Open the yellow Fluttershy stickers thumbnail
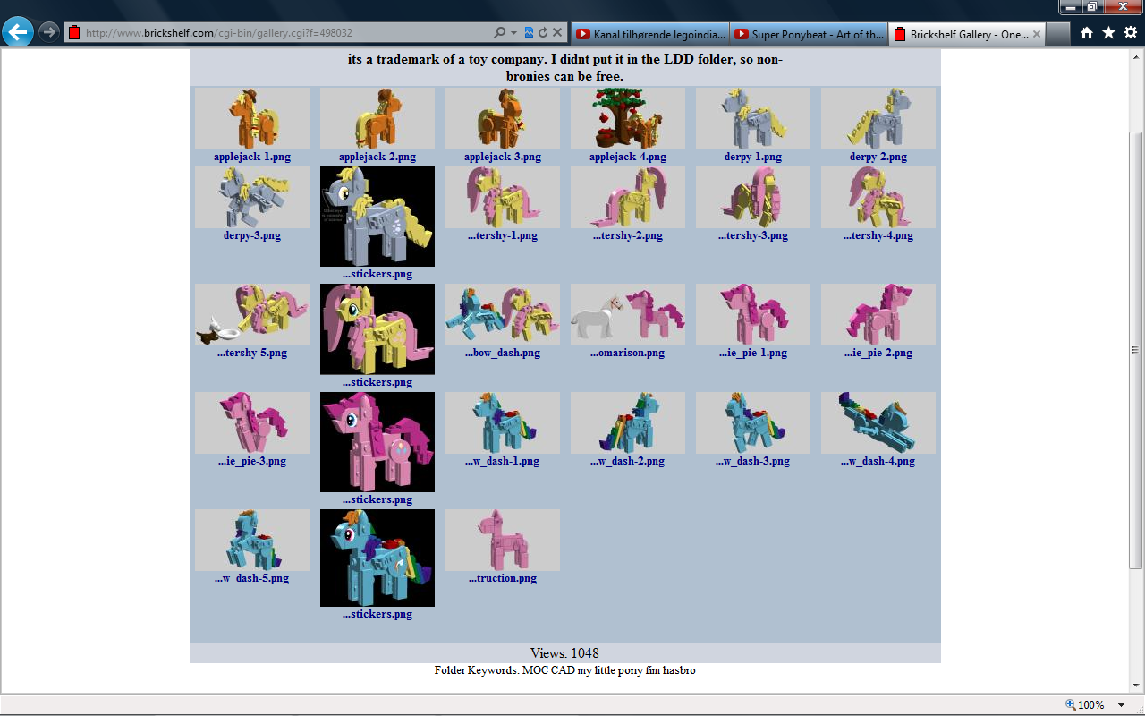 coord(377,329)
